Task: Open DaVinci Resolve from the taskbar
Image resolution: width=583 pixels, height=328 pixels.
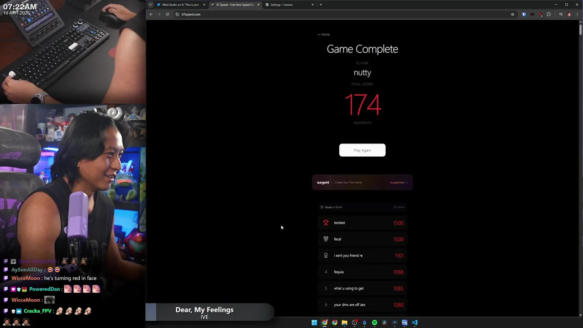Action: pos(384,323)
